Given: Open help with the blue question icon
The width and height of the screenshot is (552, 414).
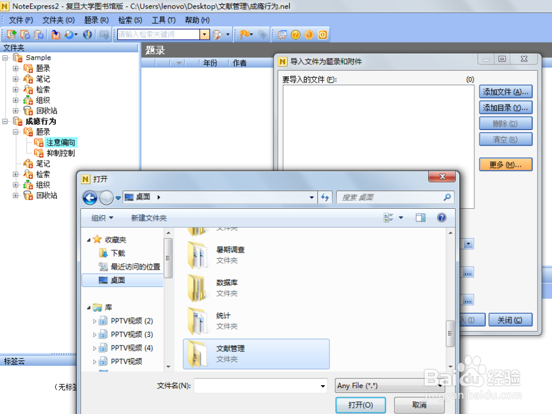Looking at the screenshot, I should coord(442,217).
